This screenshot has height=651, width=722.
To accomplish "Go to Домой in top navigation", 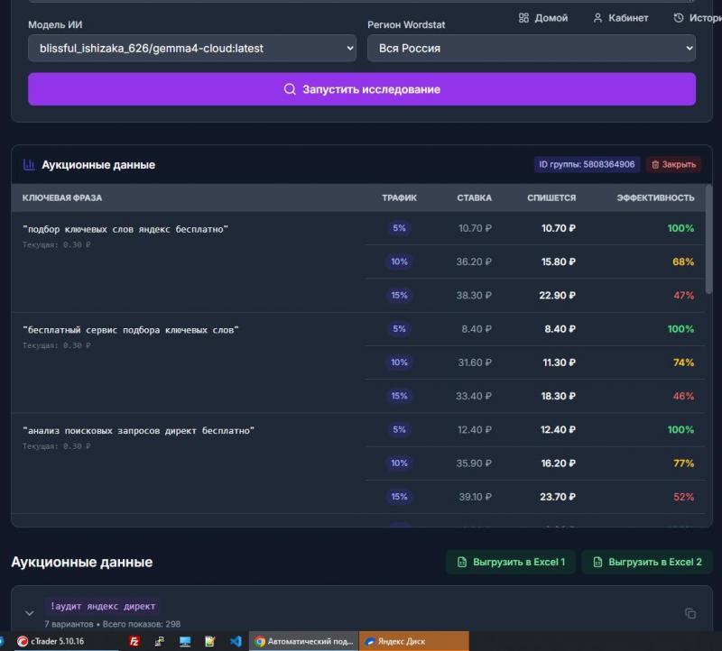I will [543, 18].
